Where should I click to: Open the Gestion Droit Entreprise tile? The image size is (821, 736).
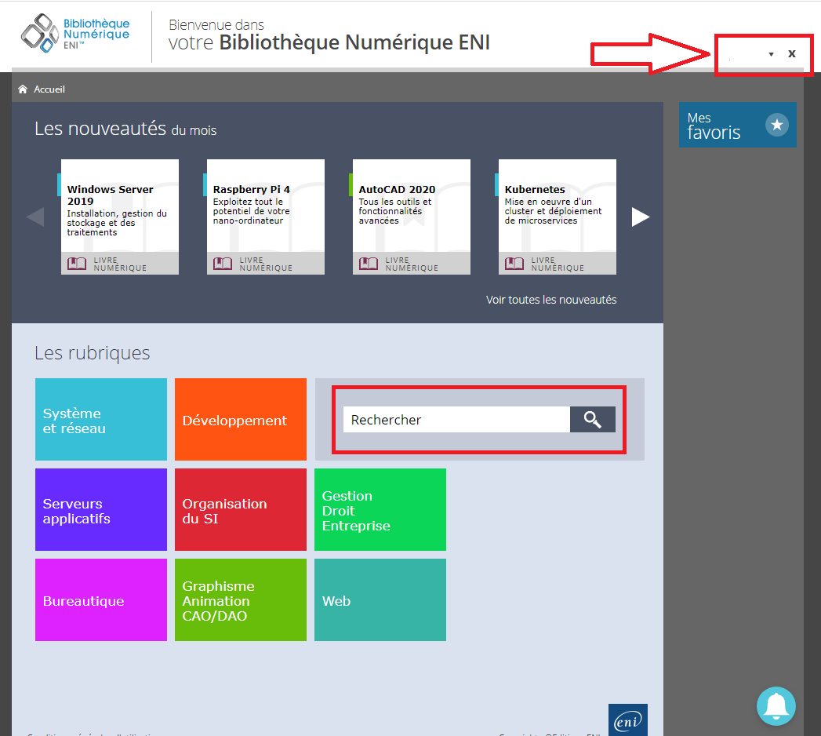(x=380, y=510)
